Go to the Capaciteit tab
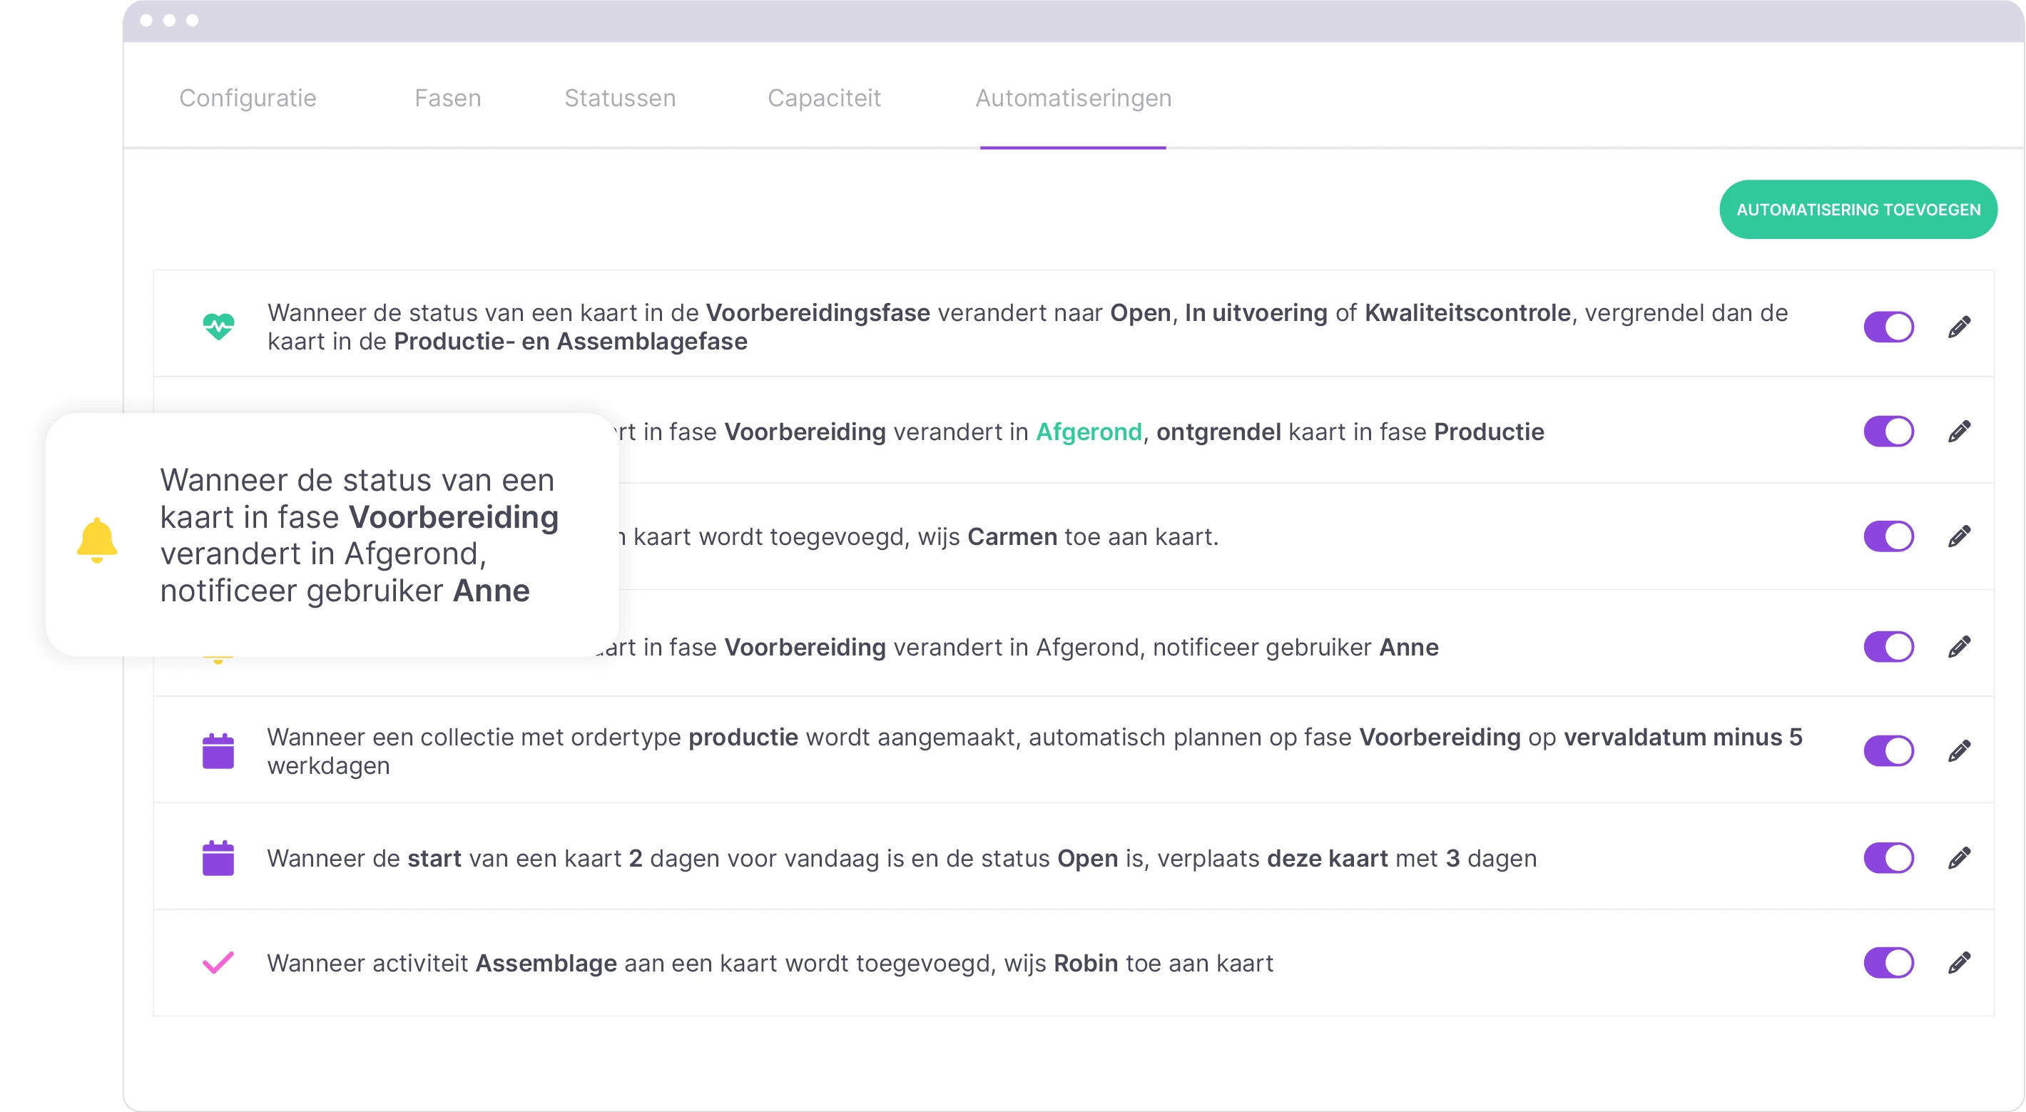 coord(823,98)
